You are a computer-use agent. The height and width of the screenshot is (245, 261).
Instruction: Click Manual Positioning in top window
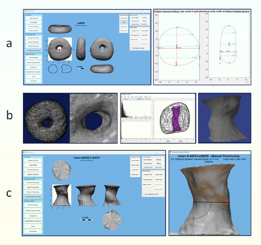click(x=33, y=46)
